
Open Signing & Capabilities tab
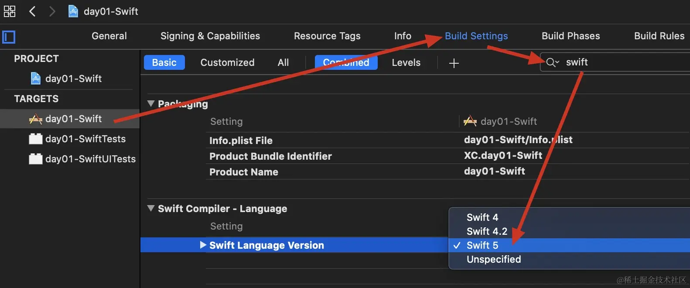click(x=210, y=36)
